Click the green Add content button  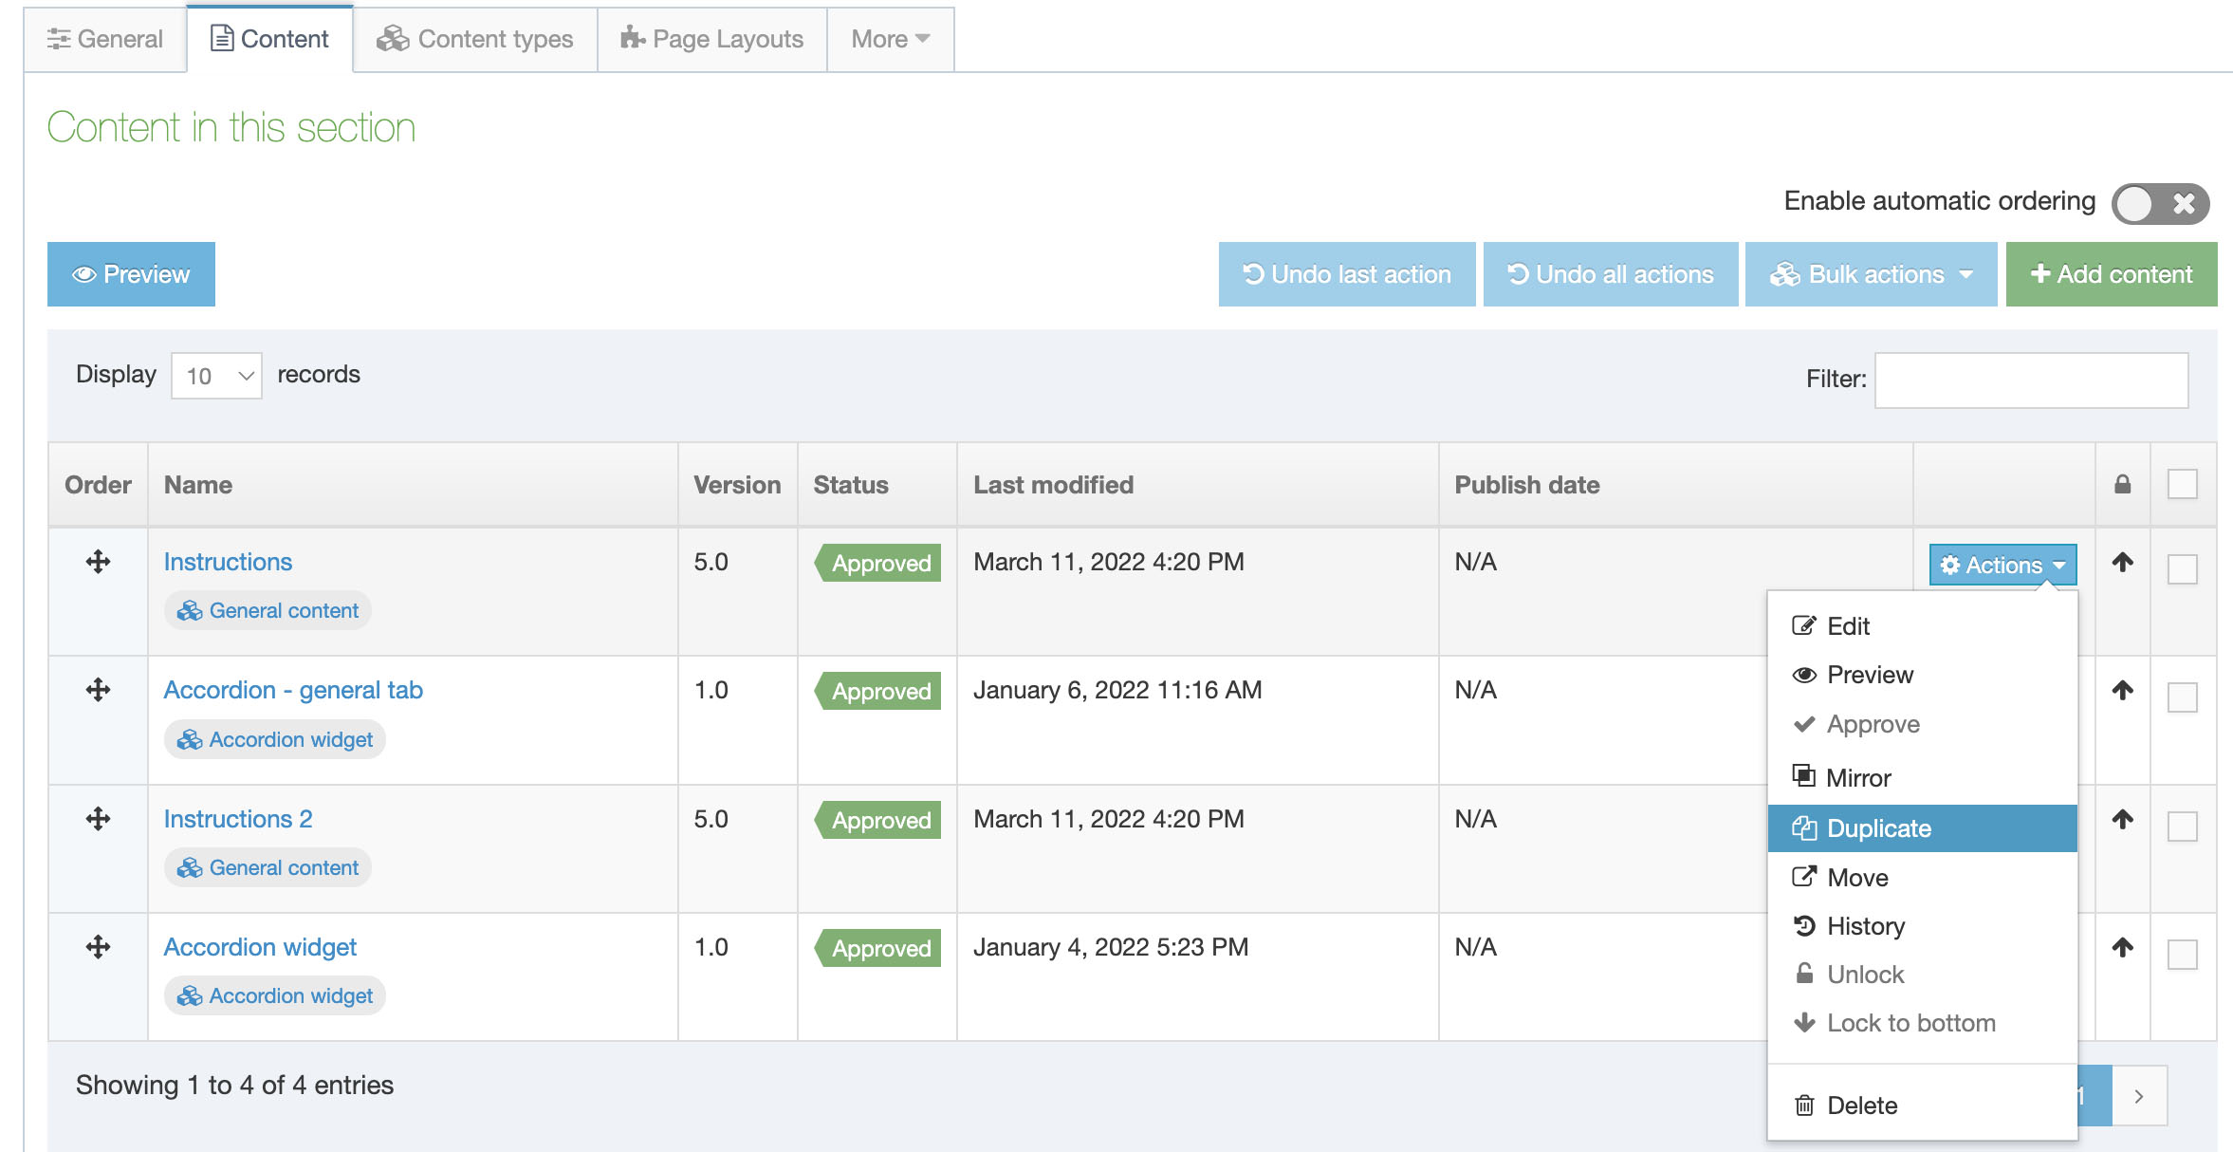point(2111,274)
